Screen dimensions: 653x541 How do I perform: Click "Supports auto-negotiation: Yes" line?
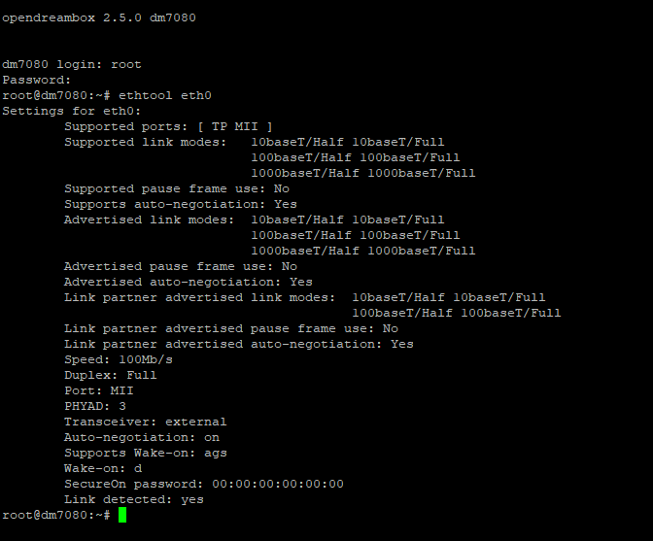coord(181,204)
